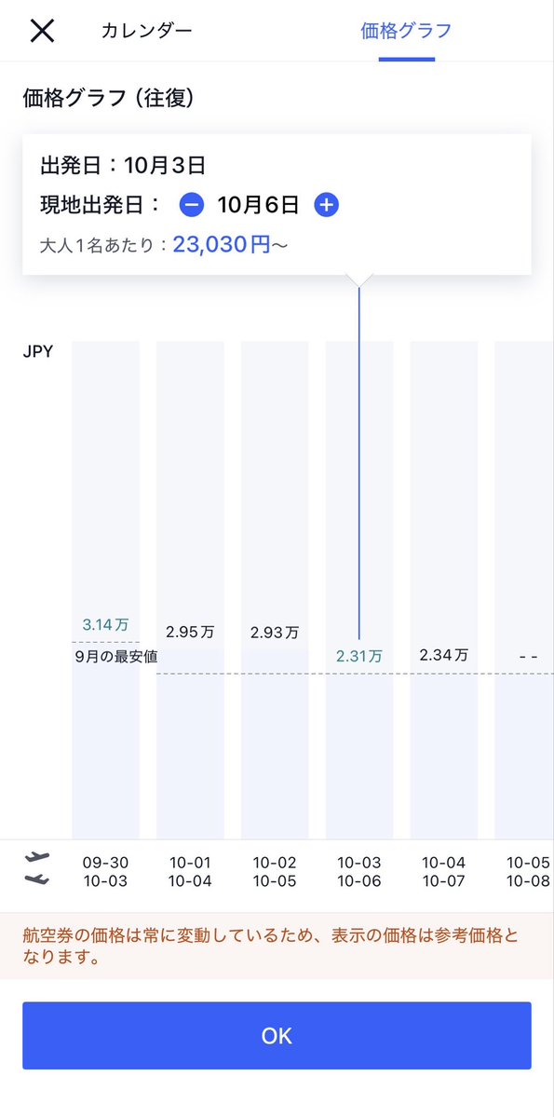
Task: Switch to the カレンダー tab
Action: tap(147, 31)
